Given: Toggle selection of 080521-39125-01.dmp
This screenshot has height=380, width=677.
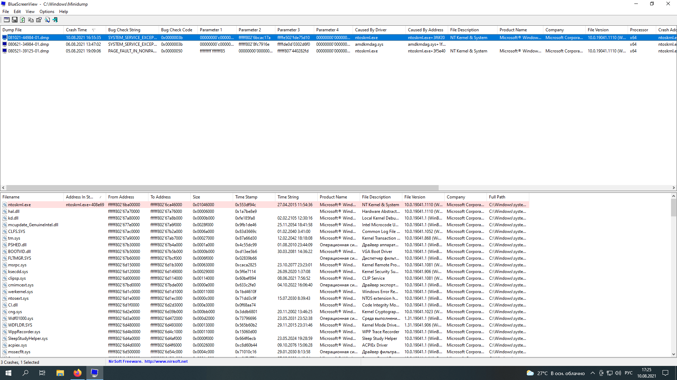Looking at the screenshot, I should click(x=28, y=51).
